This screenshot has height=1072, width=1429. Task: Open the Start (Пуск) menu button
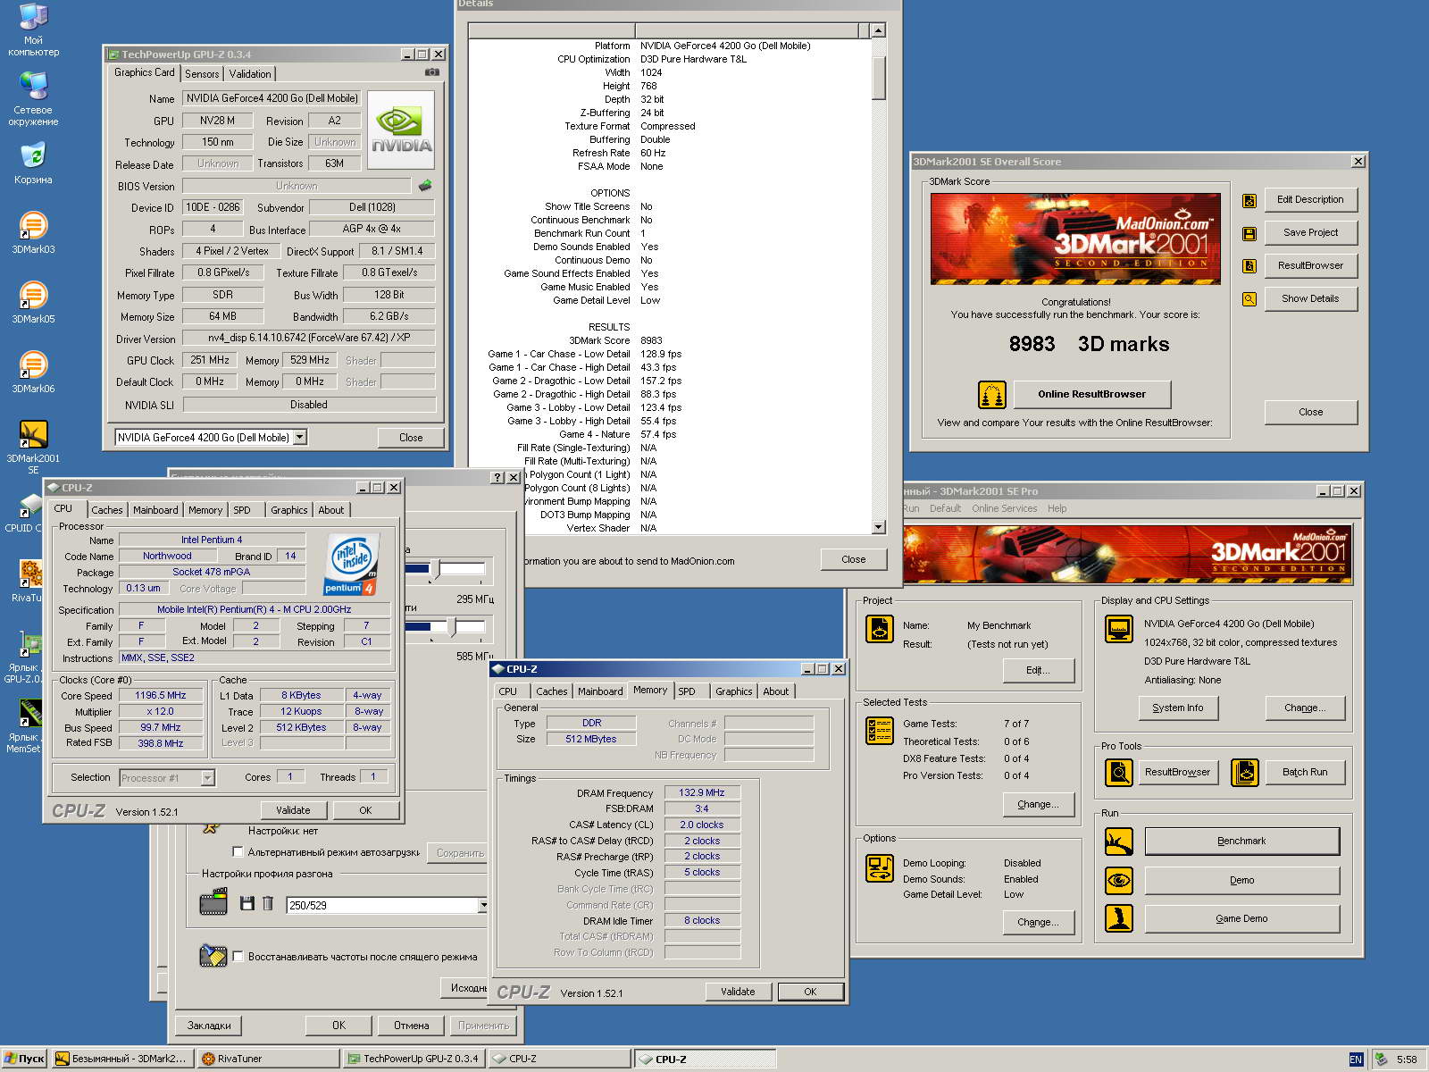pyautogui.click(x=24, y=1059)
